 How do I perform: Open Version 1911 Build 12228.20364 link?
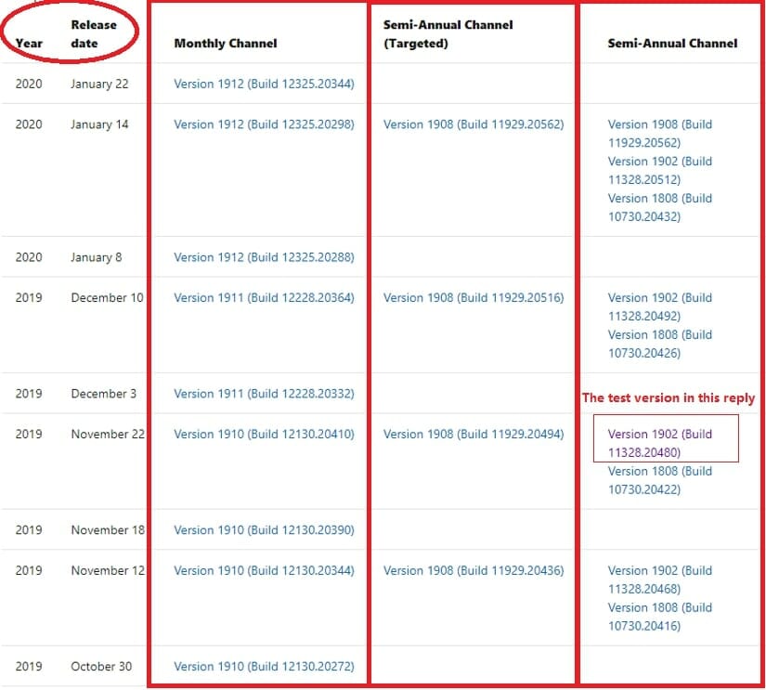(x=264, y=298)
